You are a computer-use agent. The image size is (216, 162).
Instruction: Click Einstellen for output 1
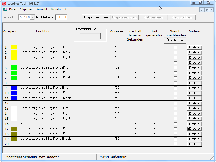click(195, 47)
